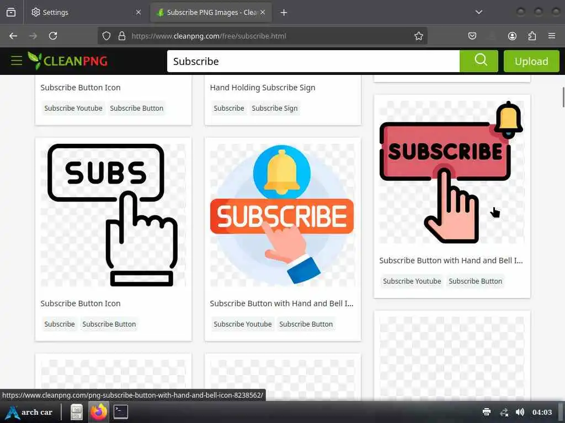Screen dimensions: 565x423
Task: Bookmark this page with the star
Action: (419, 36)
